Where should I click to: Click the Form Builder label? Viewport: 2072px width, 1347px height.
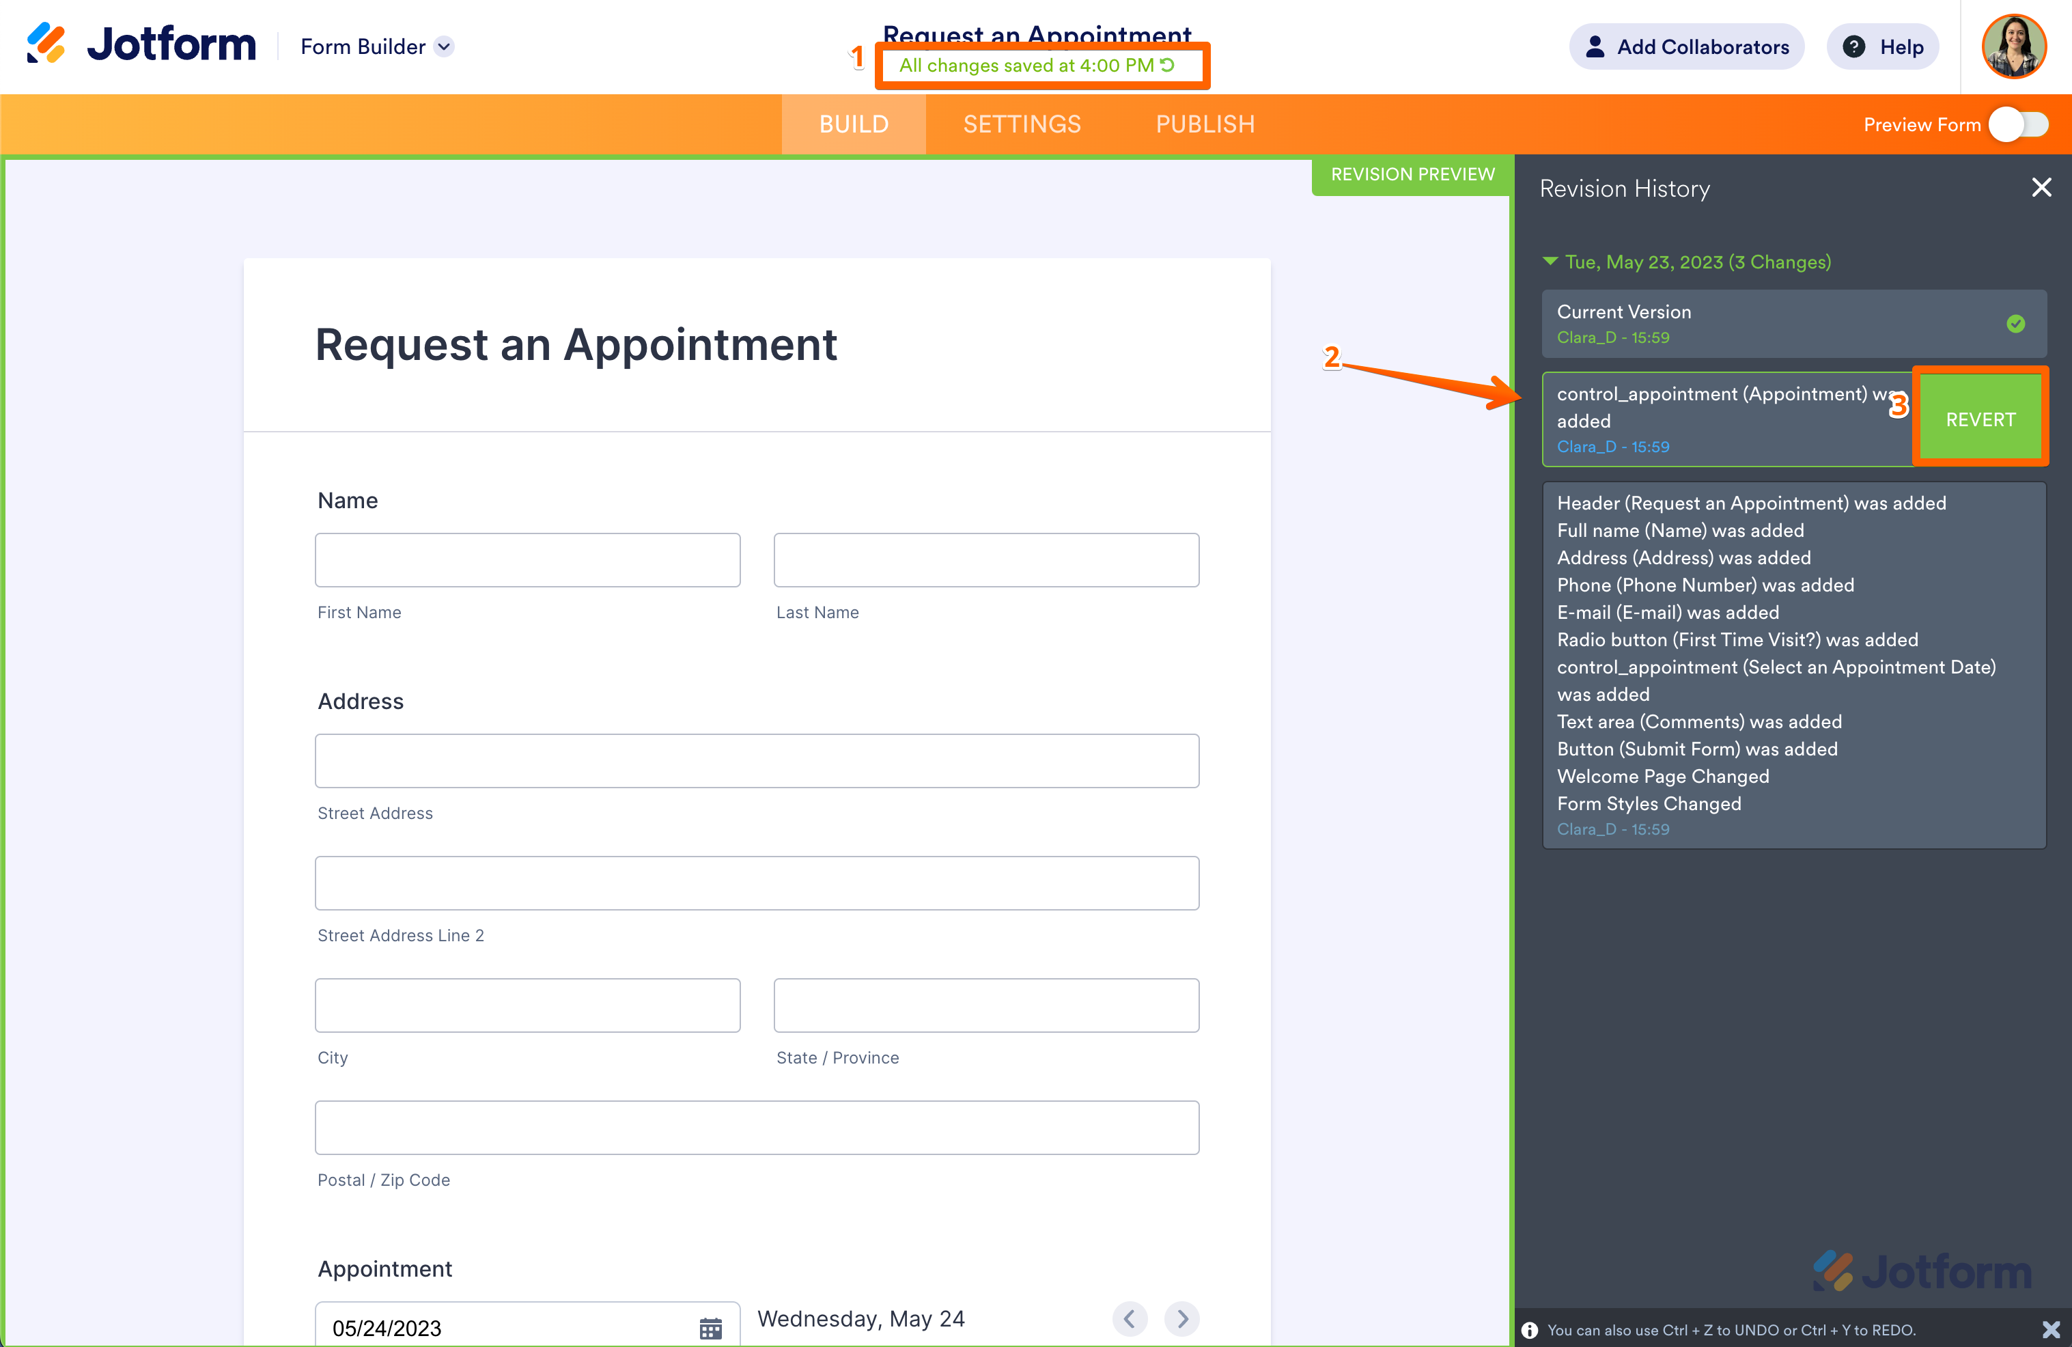click(x=363, y=46)
